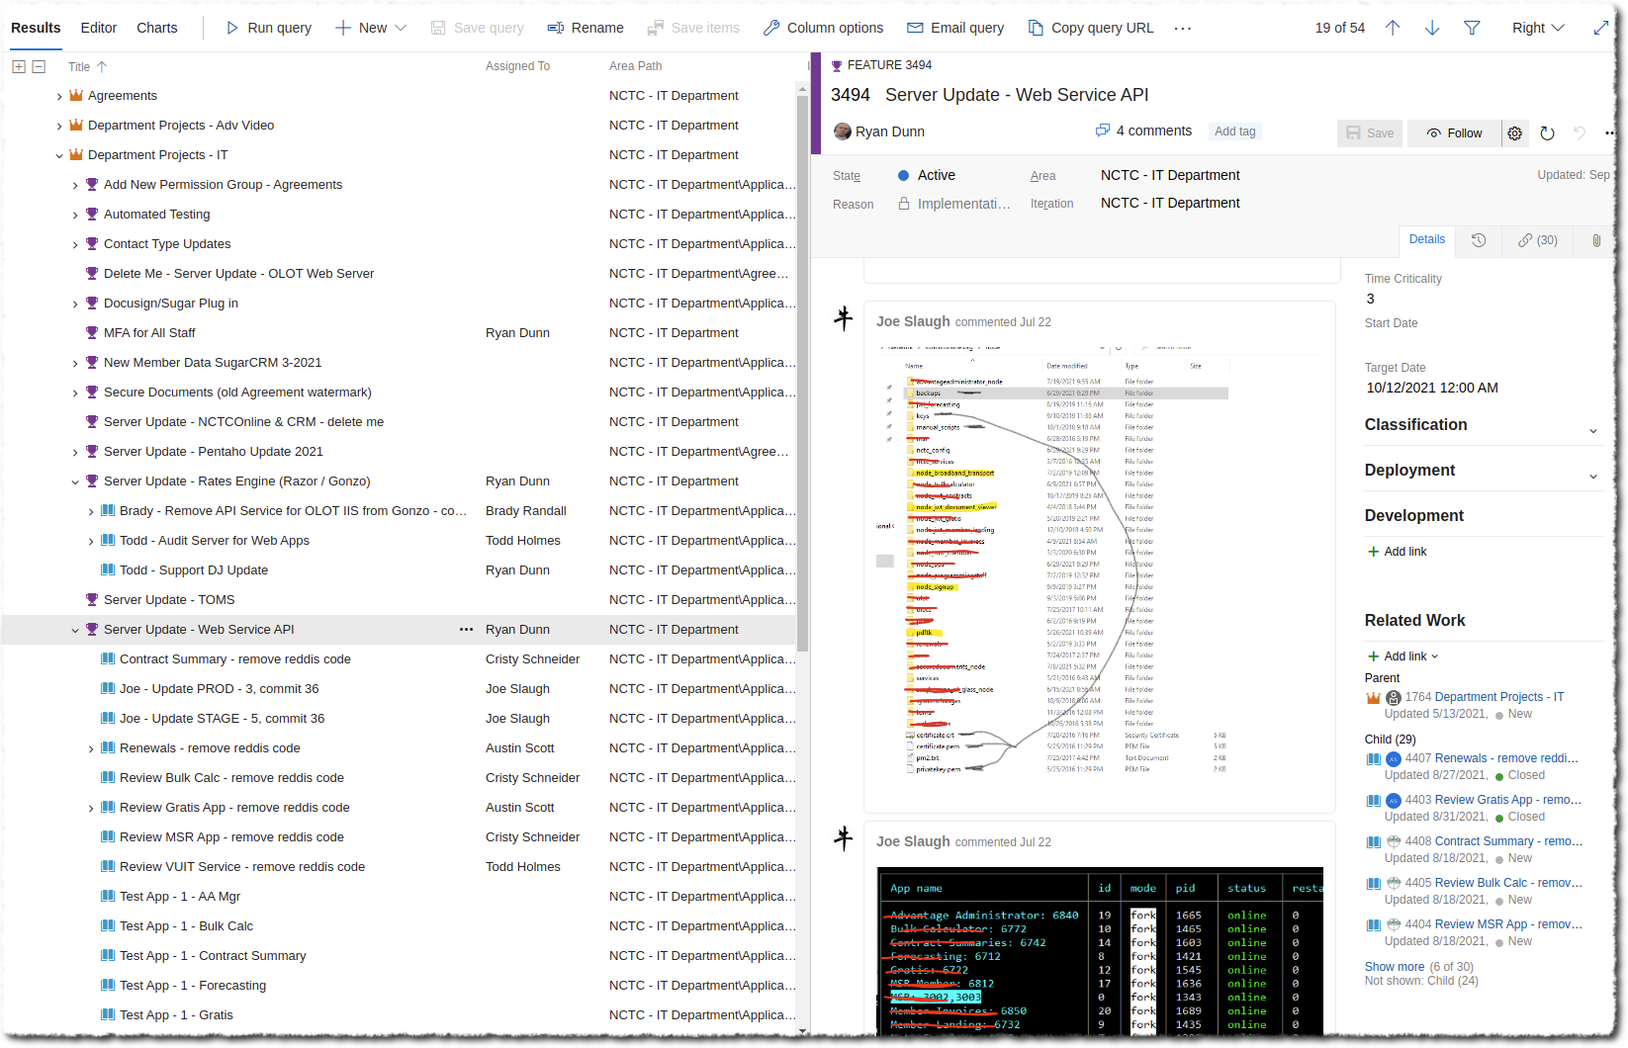
Task: Open the History tab icon
Action: tap(1479, 240)
